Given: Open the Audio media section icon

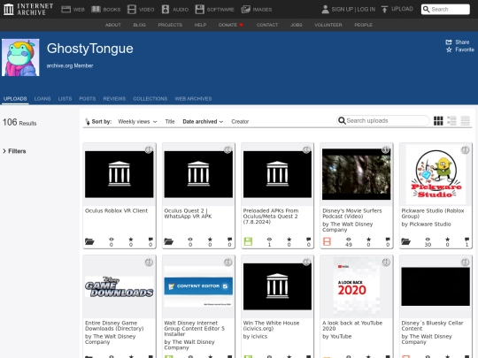Looking at the screenshot, I should point(166,9).
